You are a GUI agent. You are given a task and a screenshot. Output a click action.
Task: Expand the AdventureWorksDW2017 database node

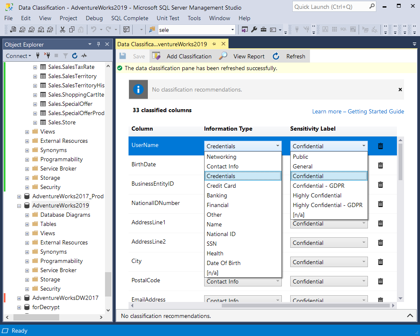(x=19, y=298)
